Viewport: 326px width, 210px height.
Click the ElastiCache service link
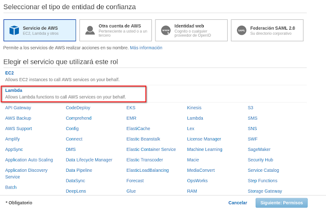[138, 128]
